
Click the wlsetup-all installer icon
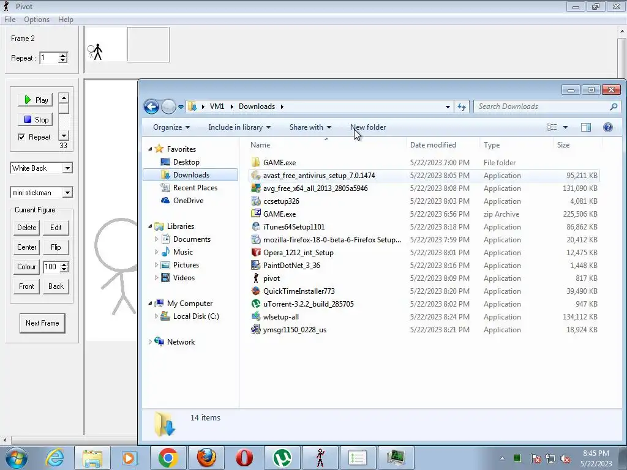(x=256, y=316)
